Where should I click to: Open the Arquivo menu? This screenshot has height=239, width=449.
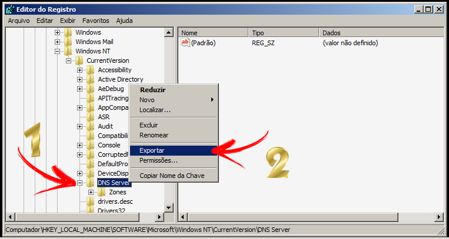click(19, 21)
